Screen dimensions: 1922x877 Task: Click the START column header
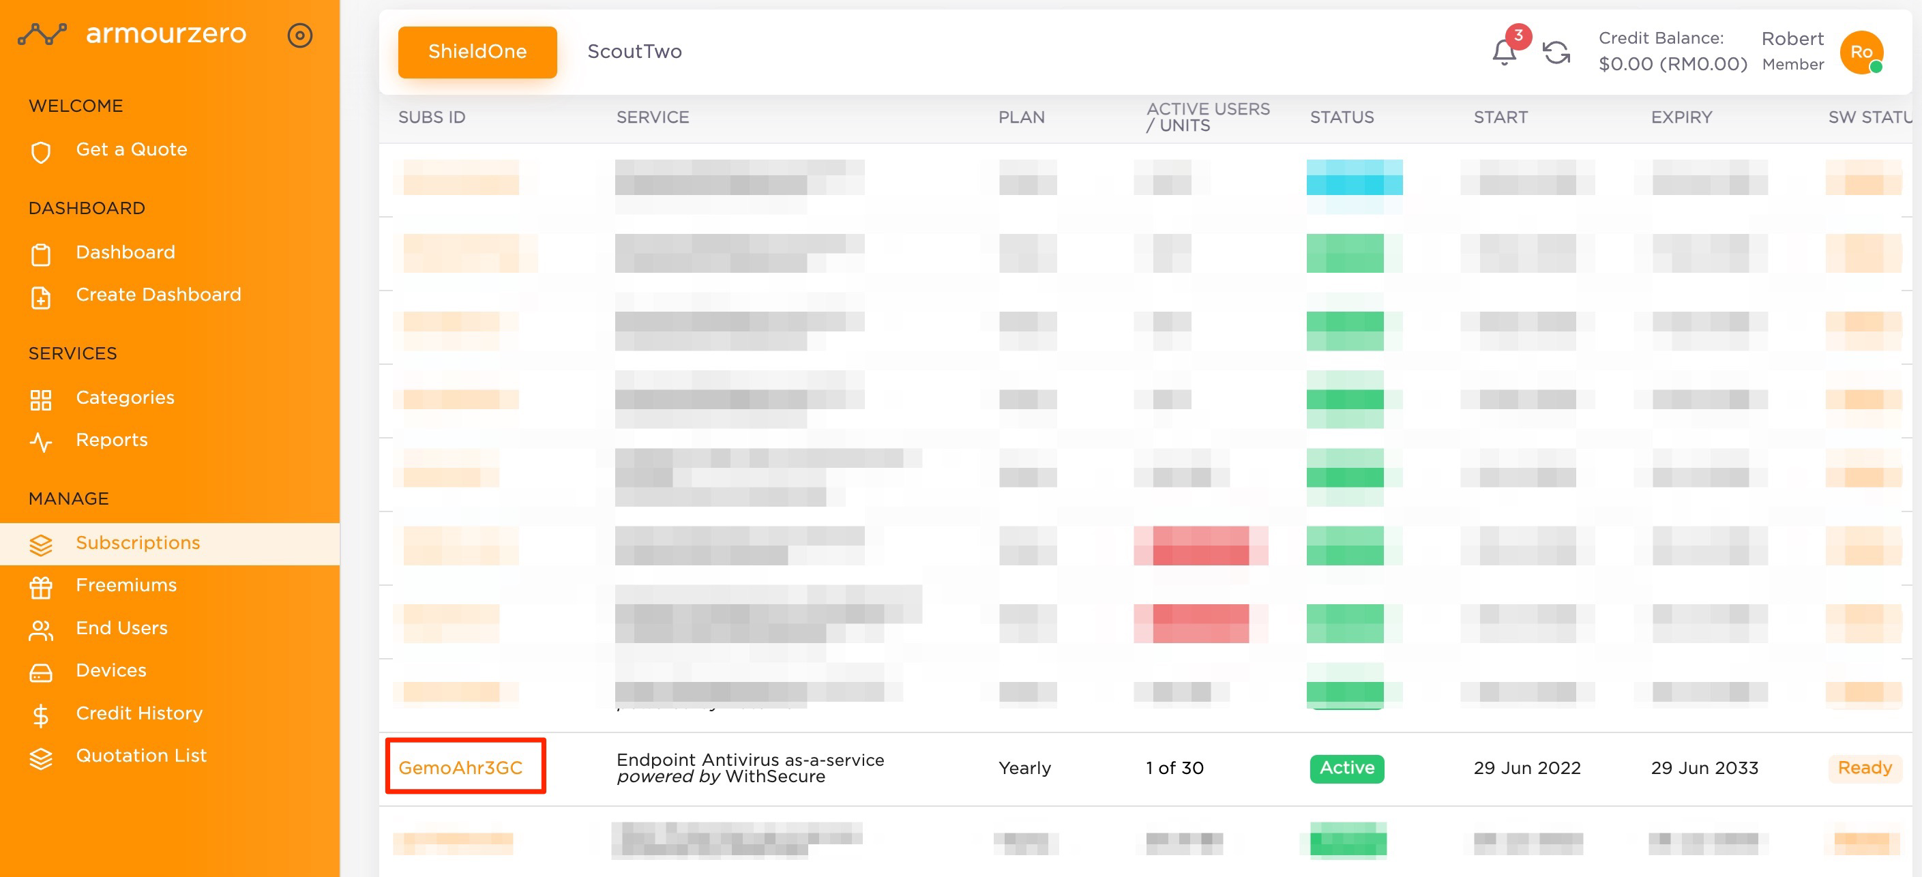point(1500,117)
